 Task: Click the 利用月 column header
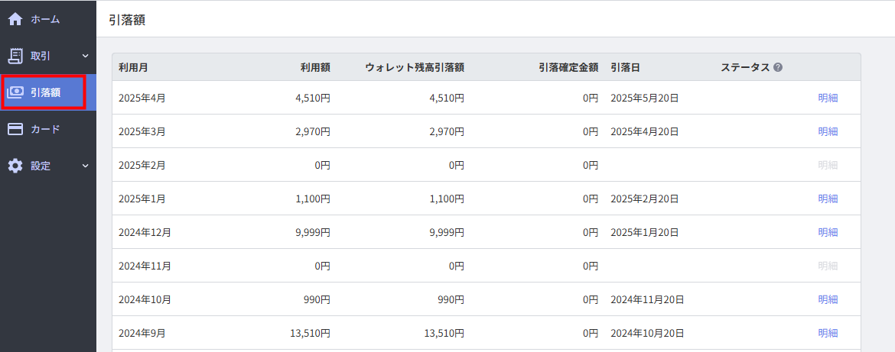click(x=134, y=67)
